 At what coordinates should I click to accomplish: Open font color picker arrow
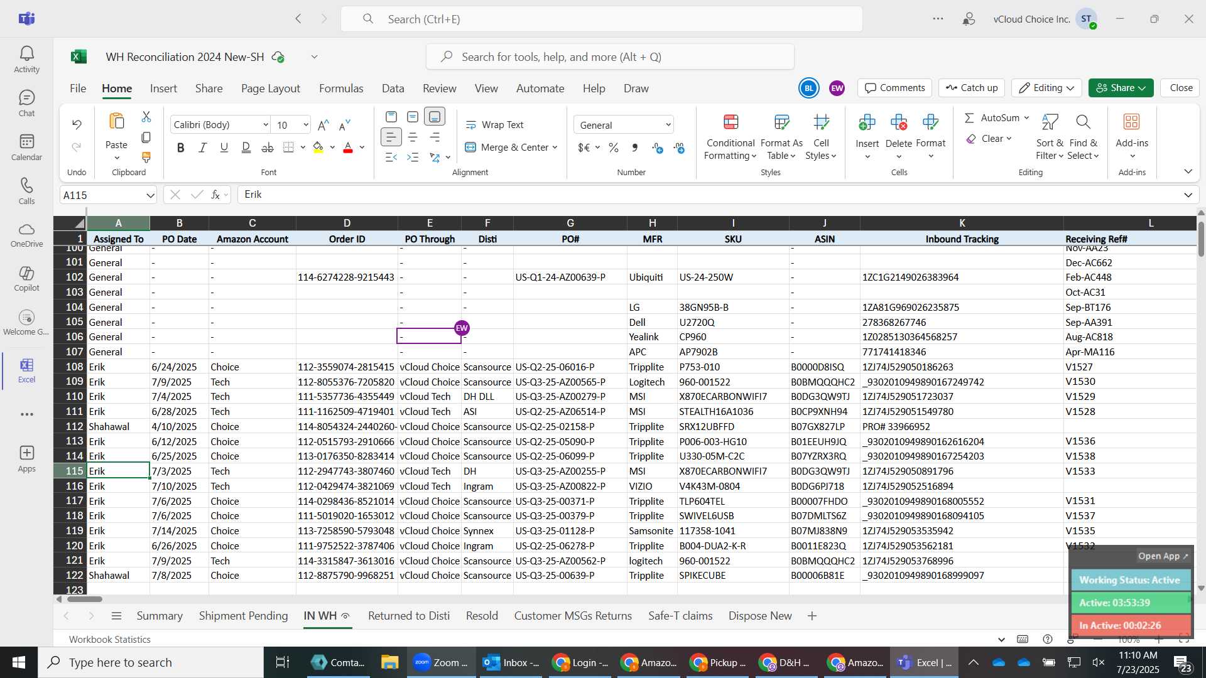(362, 148)
